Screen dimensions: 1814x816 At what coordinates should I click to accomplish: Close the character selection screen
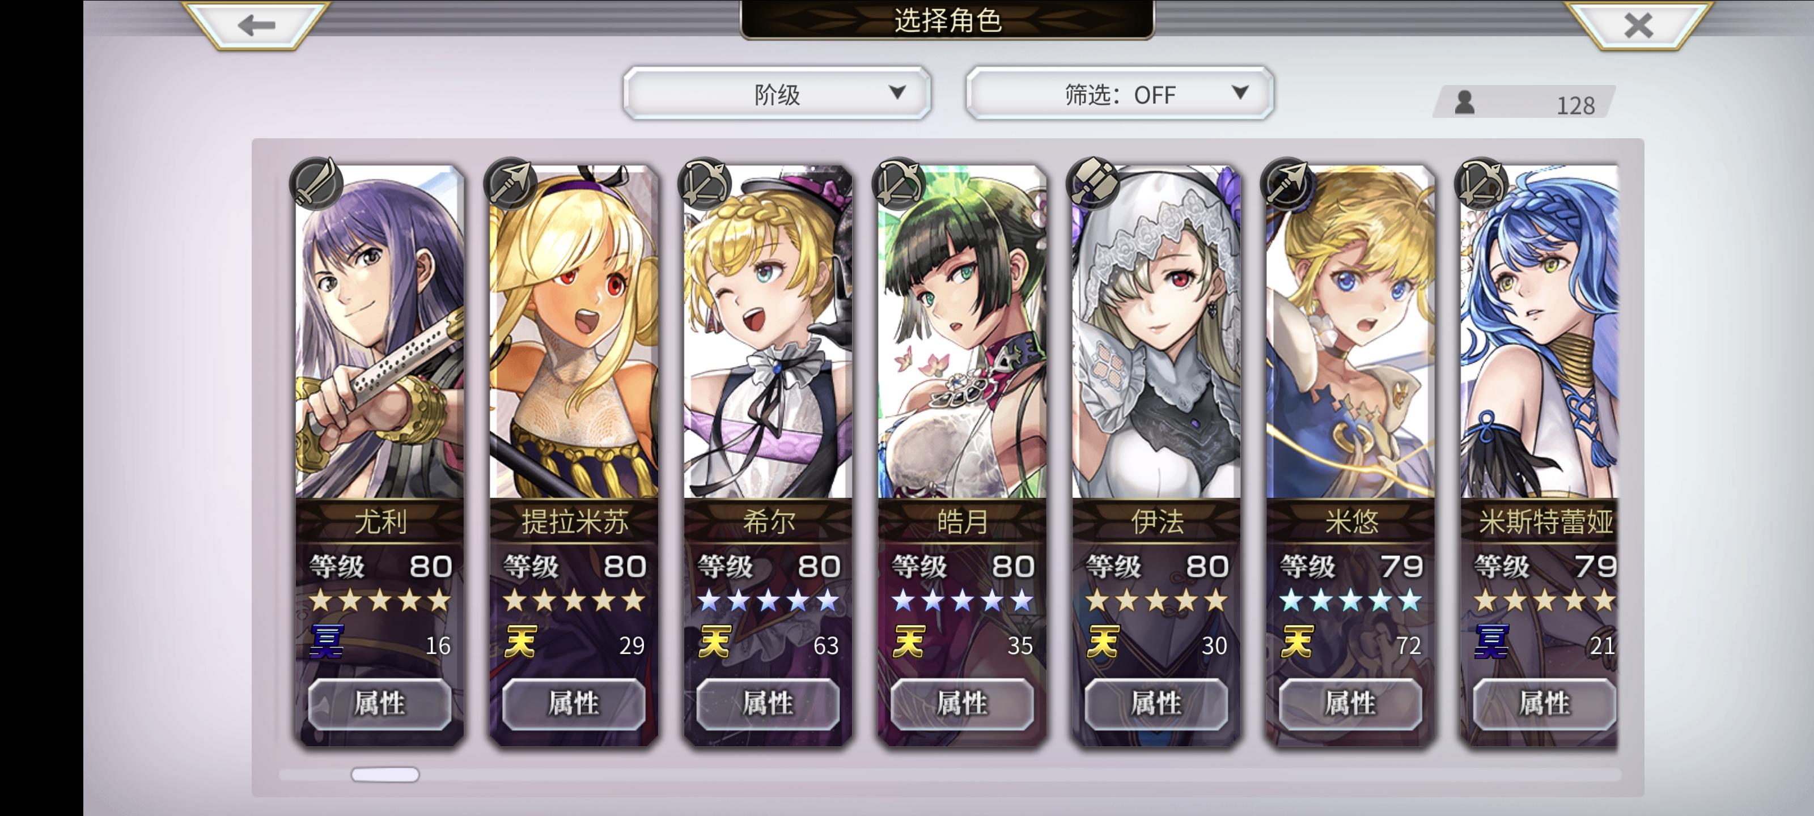pos(1638,26)
